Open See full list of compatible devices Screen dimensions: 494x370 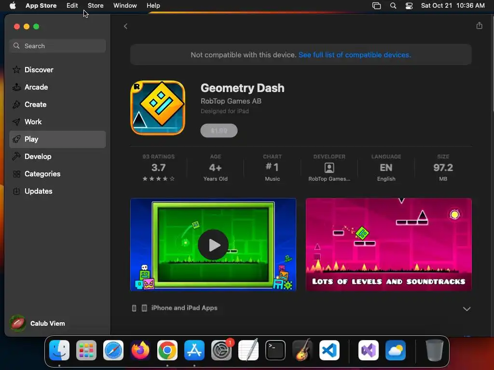(x=355, y=55)
